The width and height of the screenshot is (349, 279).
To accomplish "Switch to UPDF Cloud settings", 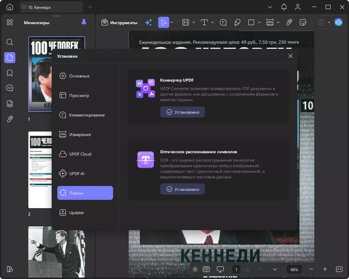I will [x=85, y=154].
